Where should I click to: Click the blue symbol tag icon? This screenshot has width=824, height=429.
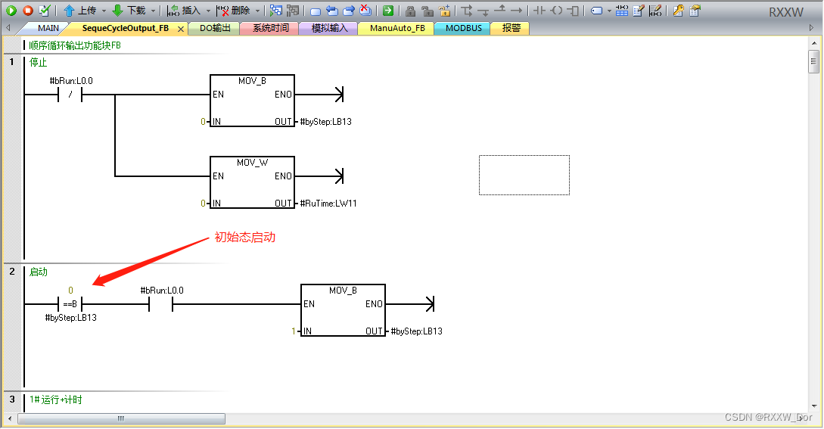596,11
